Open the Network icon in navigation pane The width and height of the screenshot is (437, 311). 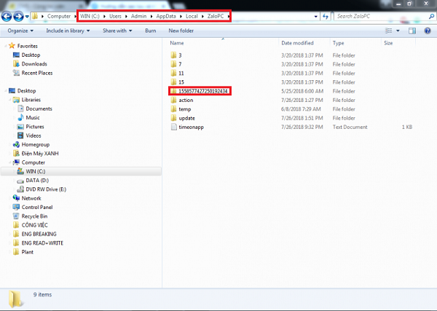(x=15, y=198)
